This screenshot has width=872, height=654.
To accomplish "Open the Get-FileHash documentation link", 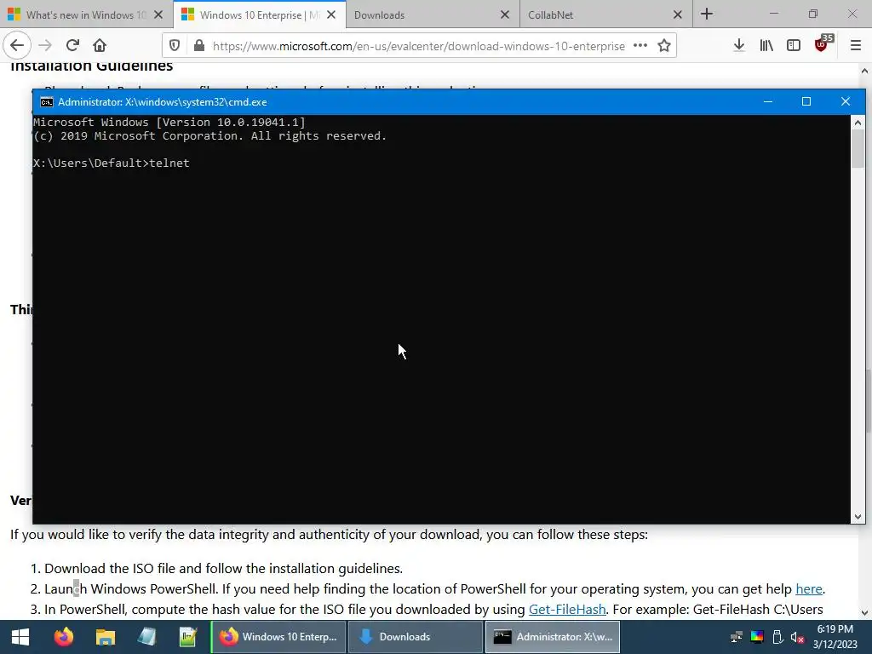I will point(566,610).
